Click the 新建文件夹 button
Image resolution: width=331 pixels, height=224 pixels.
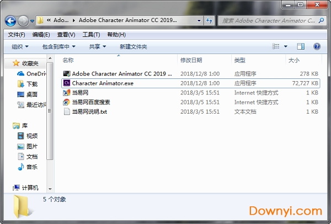click(133, 47)
